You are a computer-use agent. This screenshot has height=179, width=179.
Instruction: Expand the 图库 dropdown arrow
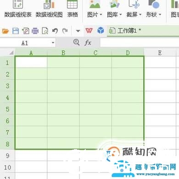coord(120,15)
